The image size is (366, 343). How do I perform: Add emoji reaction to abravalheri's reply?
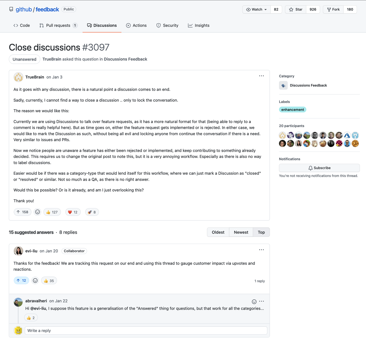point(254,301)
